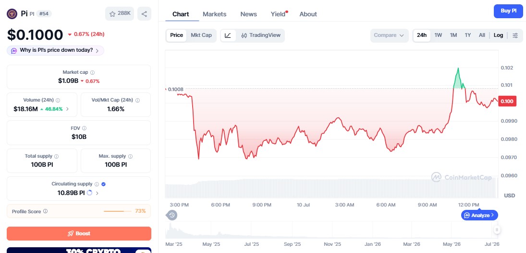
Task: Click the $1.09B market cap value
Action: coord(68,80)
